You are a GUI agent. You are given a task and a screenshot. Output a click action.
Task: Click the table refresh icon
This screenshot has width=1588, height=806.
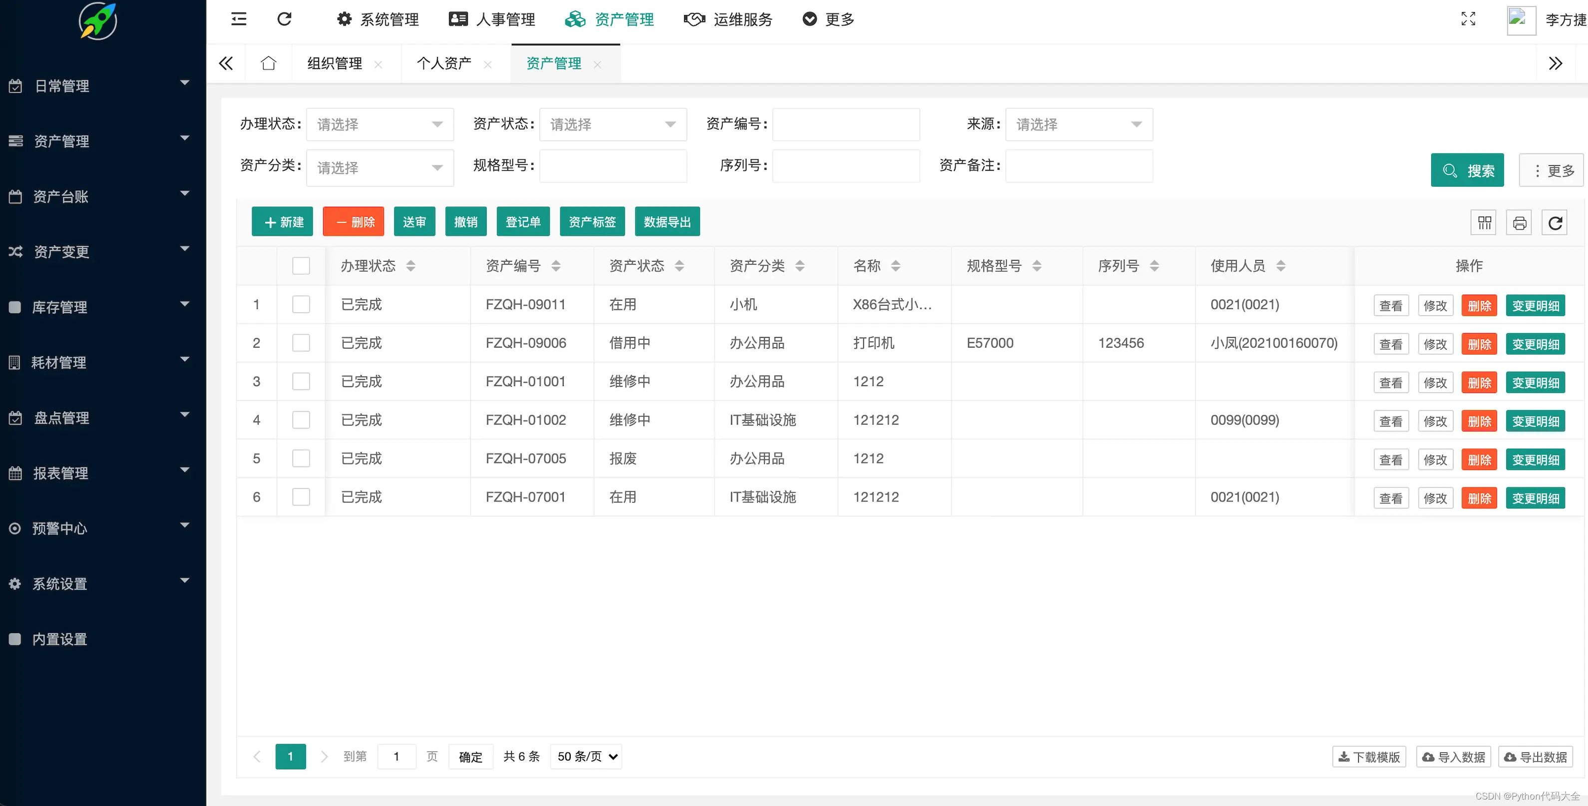pos(1555,223)
